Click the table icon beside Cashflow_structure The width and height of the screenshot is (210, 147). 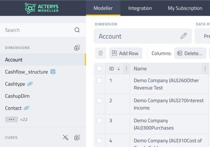(x=53, y=72)
